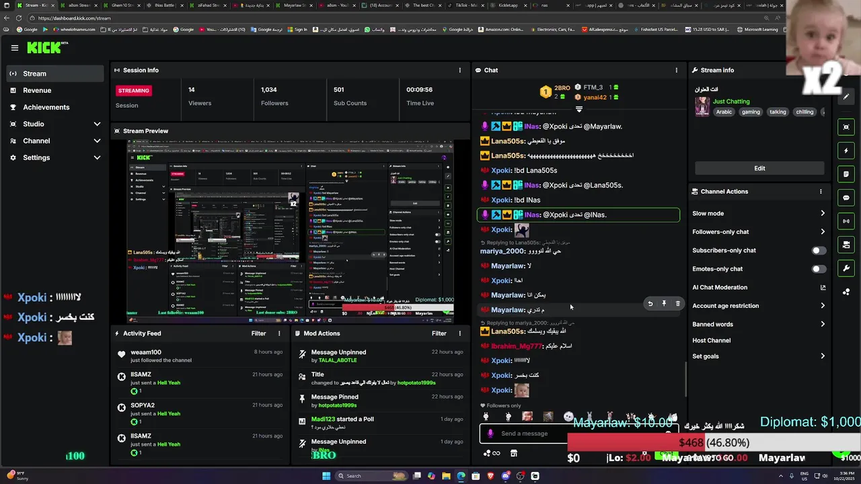Expand the Channel sidebar section
The width and height of the screenshot is (861, 484).
pos(55,140)
